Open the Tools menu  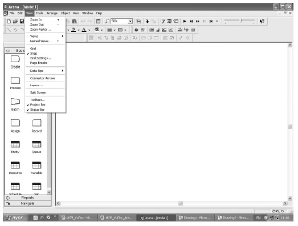pyautogui.click(x=39, y=13)
